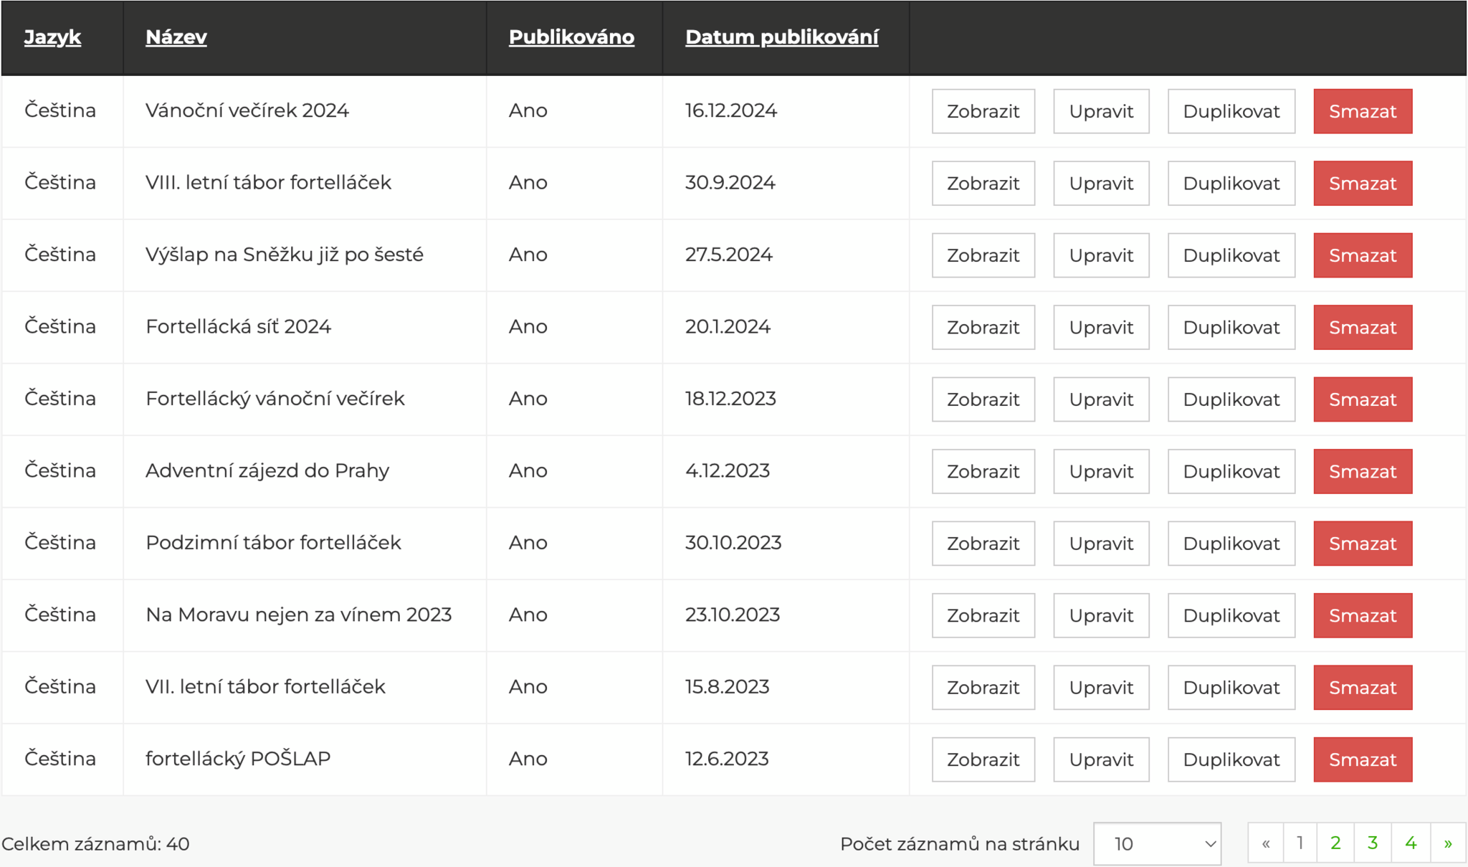Edit VIII. letní tábor fortelláček via Upravit
Viewport: 1468px width, 867px height.
[x=1101, y=183]
